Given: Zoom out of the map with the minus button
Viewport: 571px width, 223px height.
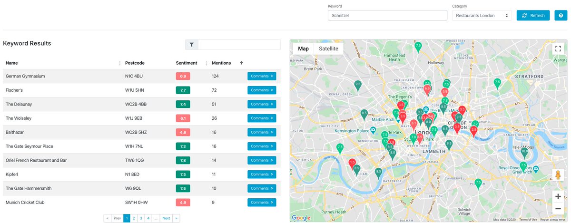Looking at the screenshot, I should pyautogui.click(x=558, y=208).
